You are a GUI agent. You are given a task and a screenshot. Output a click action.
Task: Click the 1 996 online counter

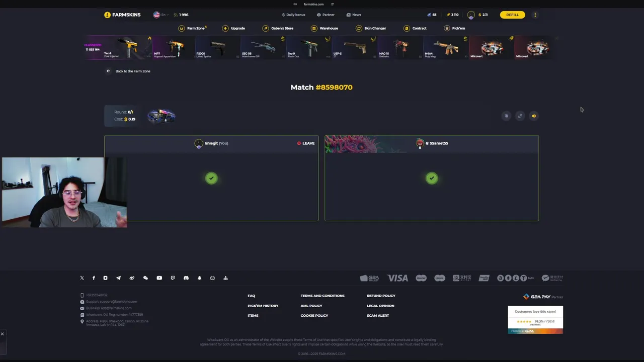click(x=181, y=15)
